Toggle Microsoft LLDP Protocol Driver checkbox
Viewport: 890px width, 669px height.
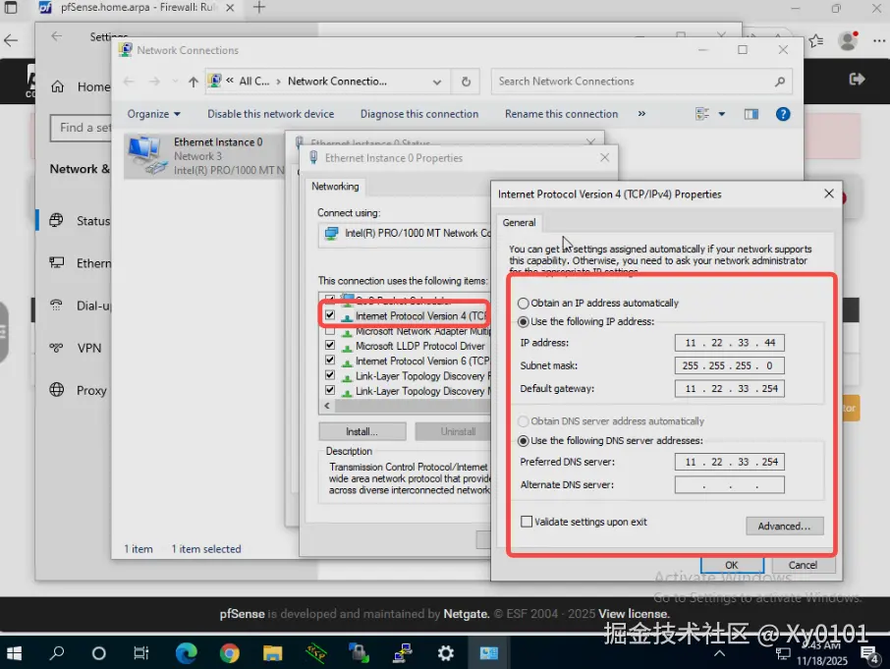[x=330, y=345]
